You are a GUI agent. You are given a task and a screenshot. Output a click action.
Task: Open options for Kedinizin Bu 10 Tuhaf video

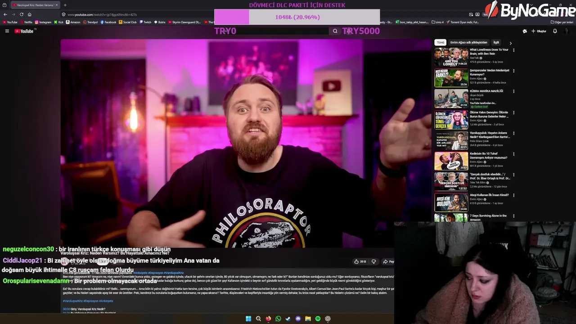tap(513, 154)
